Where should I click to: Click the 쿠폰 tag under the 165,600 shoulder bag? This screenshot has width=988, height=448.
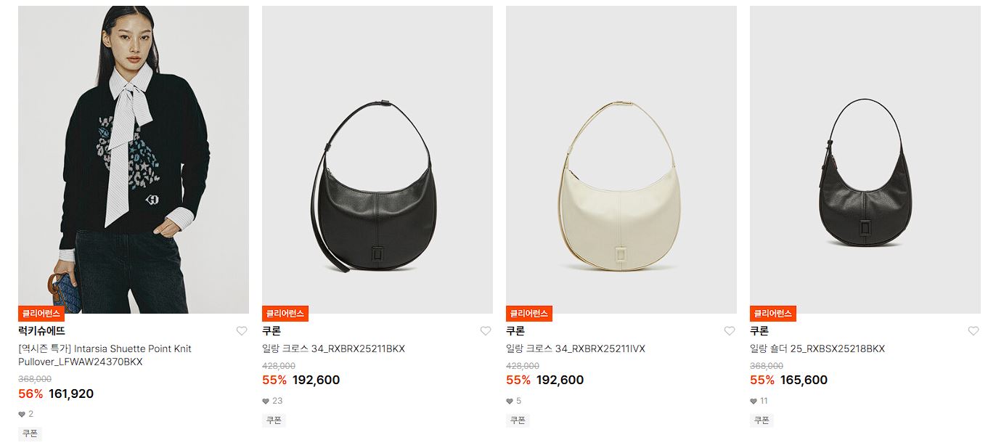[x=762, y=420]
